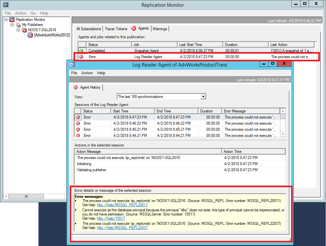
Task: Click the green Completed icon beside Snapshot Agent
Action: tap(81, 51)
